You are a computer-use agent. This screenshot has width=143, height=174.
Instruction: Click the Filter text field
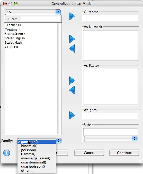pos(40,19)
